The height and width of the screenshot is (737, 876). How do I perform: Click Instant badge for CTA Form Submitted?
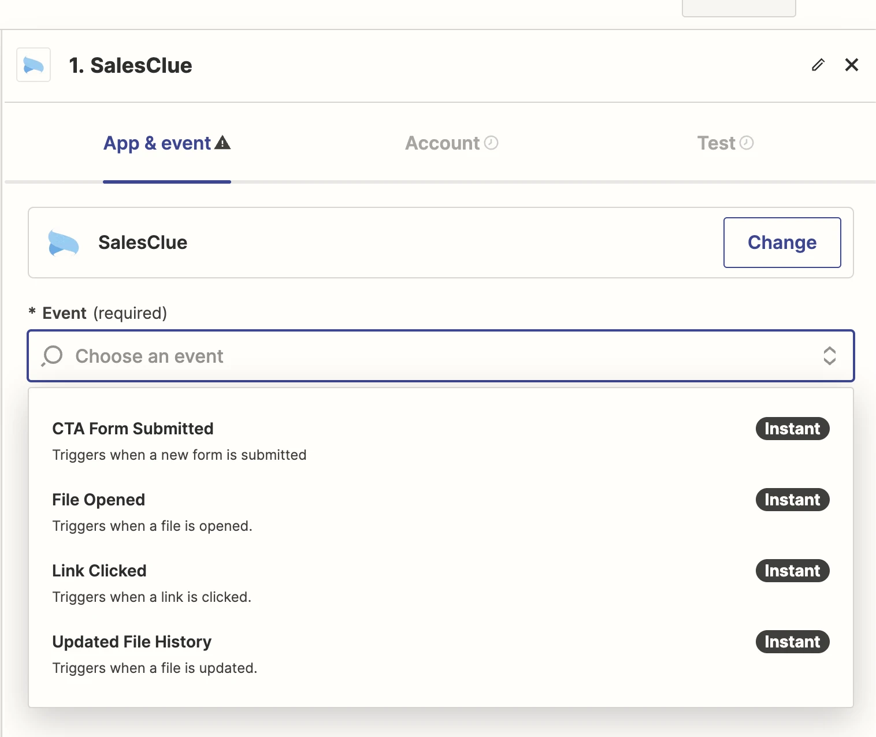[792, 429]
